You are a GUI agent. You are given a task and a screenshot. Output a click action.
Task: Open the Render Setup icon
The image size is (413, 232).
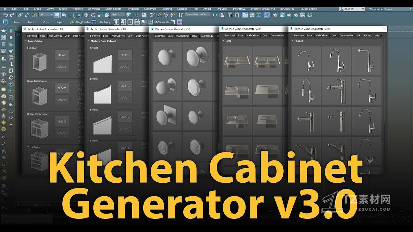pyautogui.click(x=275, y=15)
